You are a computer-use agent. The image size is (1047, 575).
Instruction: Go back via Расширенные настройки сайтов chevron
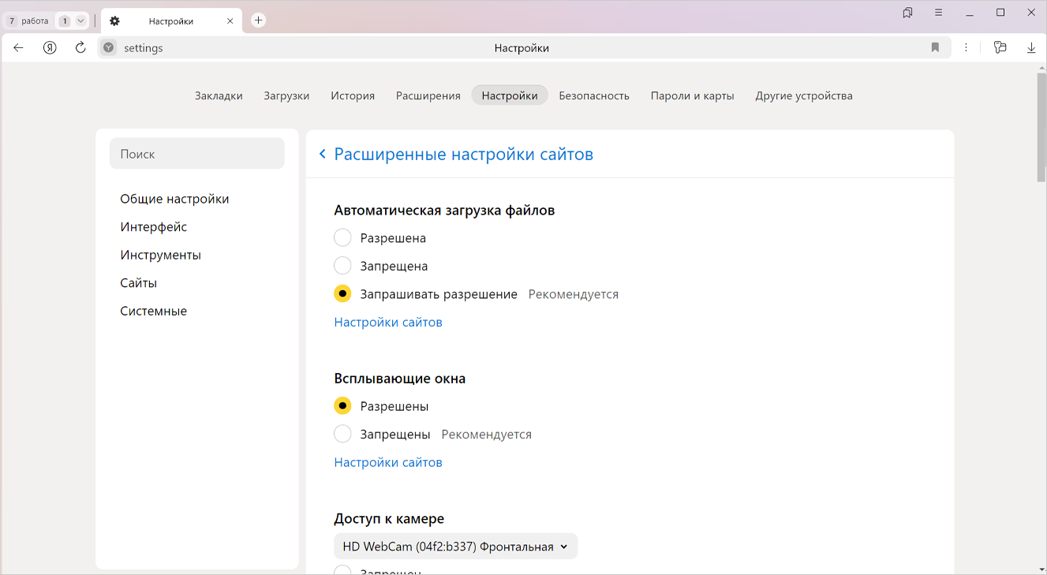(x=322, y=154)
